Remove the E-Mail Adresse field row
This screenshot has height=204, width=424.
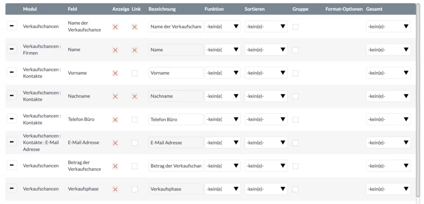[12, 142]
